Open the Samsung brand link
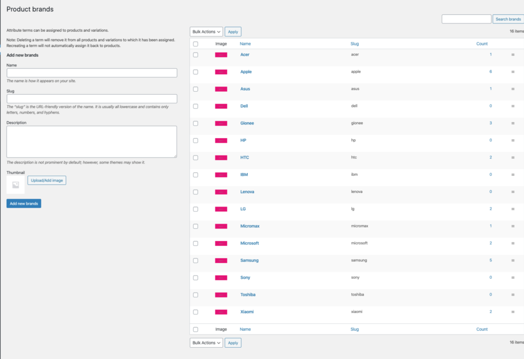 pyautogui.click(x=249, y=260)
